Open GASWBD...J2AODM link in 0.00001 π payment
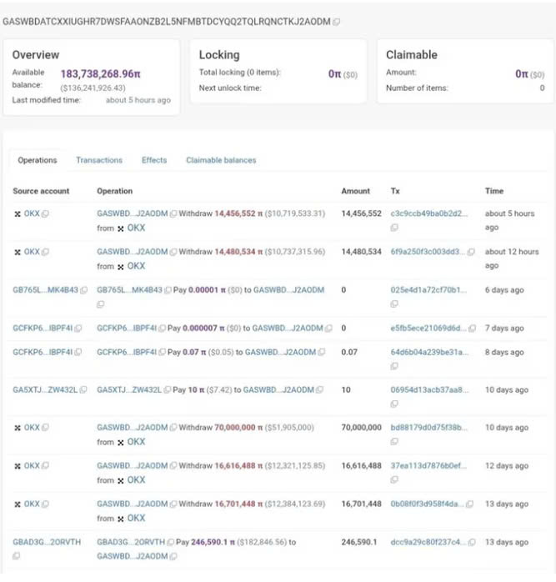Image resolution: width=556 pixels, height=582 pixels. [x=288, y=290]
